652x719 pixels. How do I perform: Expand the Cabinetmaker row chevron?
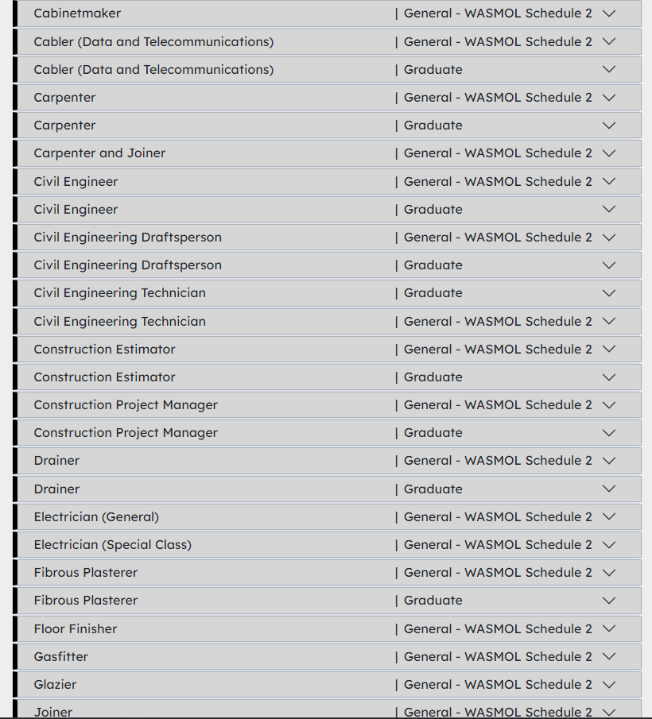(609, 14)
